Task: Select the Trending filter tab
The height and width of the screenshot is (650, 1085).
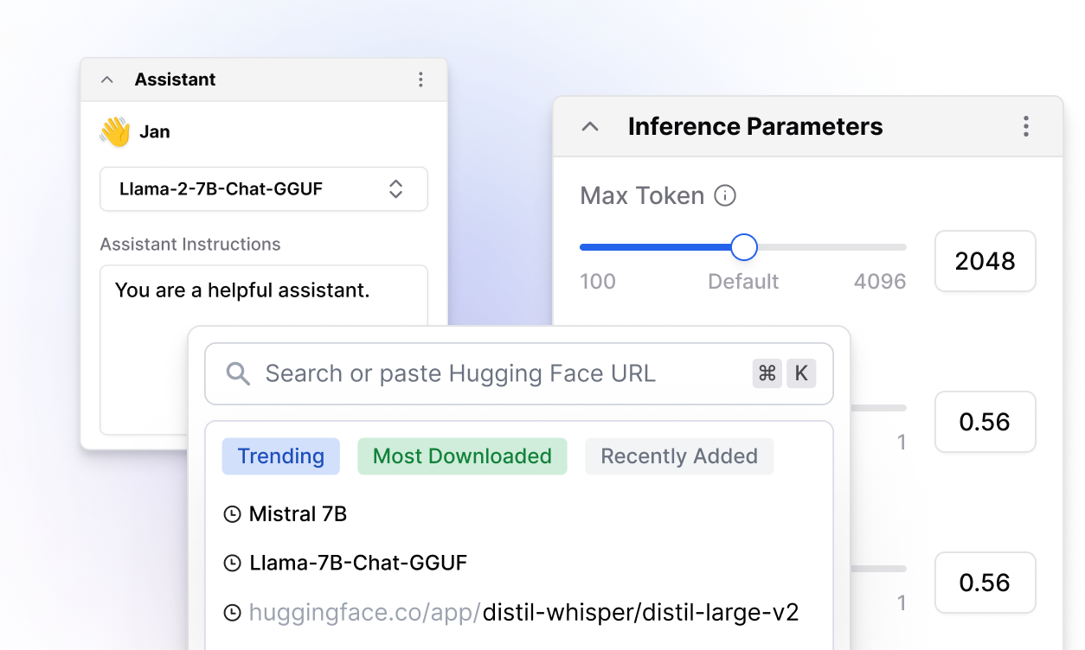Action: point(281,456)
